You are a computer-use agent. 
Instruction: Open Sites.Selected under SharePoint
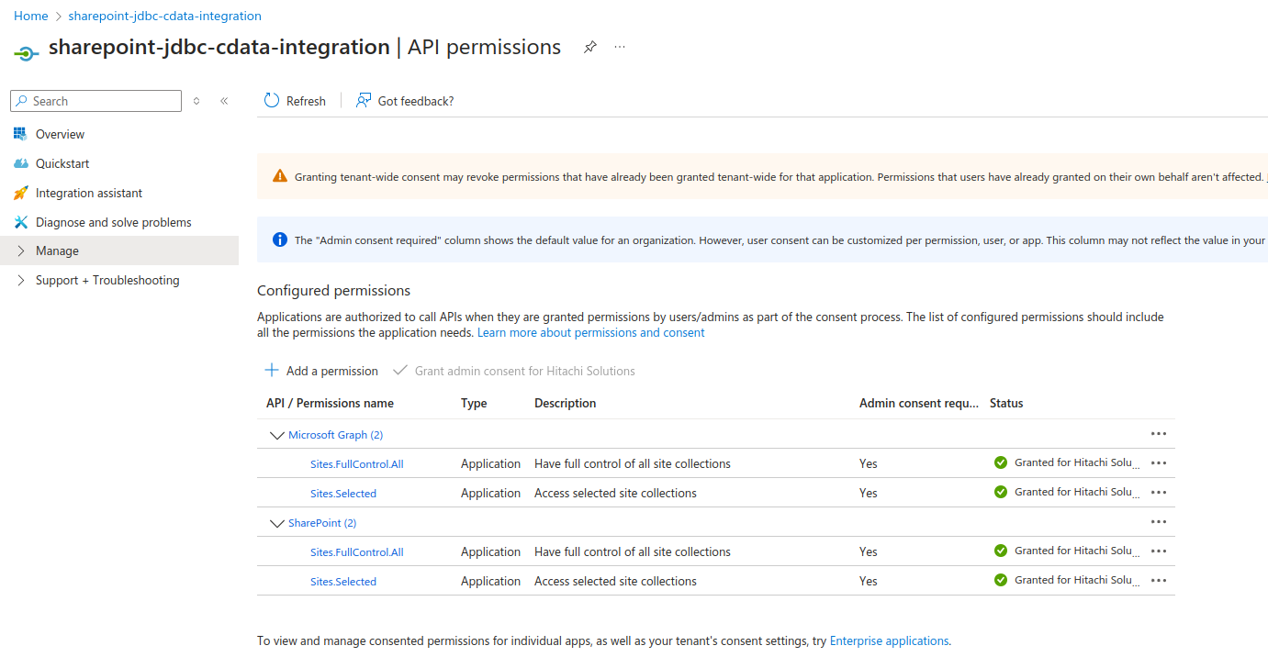tap(343, 582)
